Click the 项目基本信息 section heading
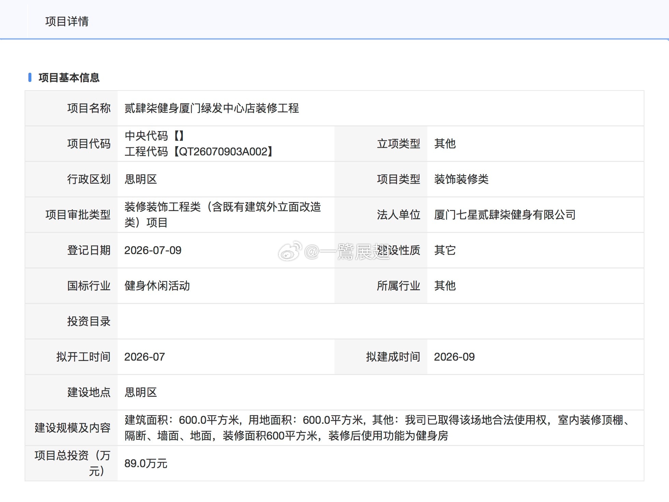Image resolution: width=669 pixels, height=502 pixels. click(69, 78)
